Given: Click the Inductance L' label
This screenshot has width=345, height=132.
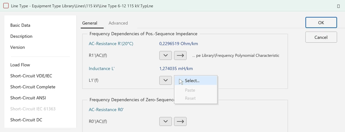Looking at the screenshot, I should tap(102, 69).
